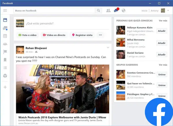The image size is (173, 126).
Task: Open Messenger from the left sidebar
Action: (x=5, y=28)
